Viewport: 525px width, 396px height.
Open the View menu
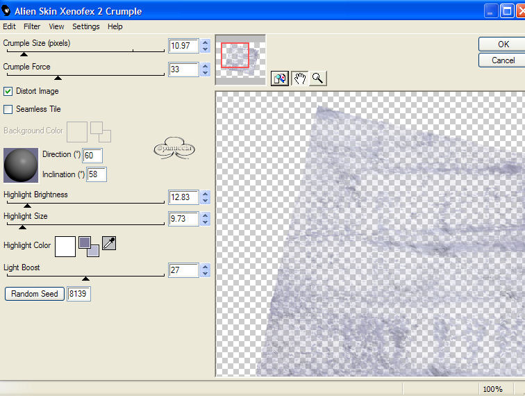(x=56, y=26)
